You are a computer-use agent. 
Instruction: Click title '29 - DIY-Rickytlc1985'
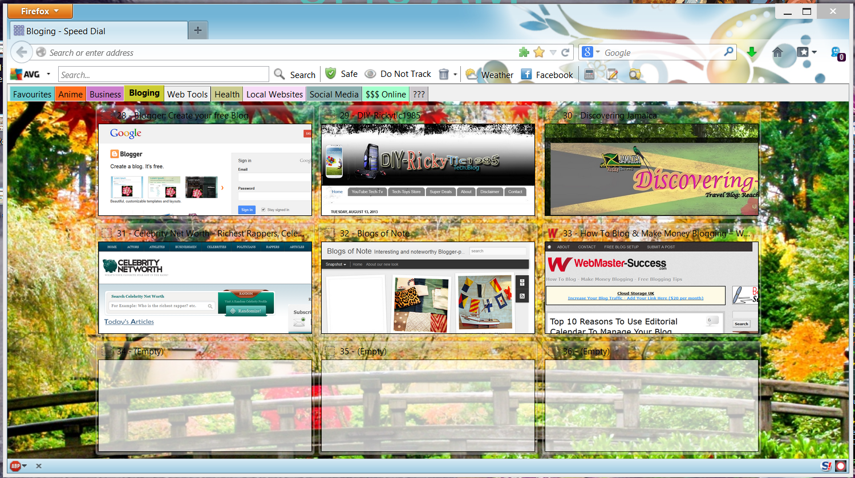coord(380,116)
